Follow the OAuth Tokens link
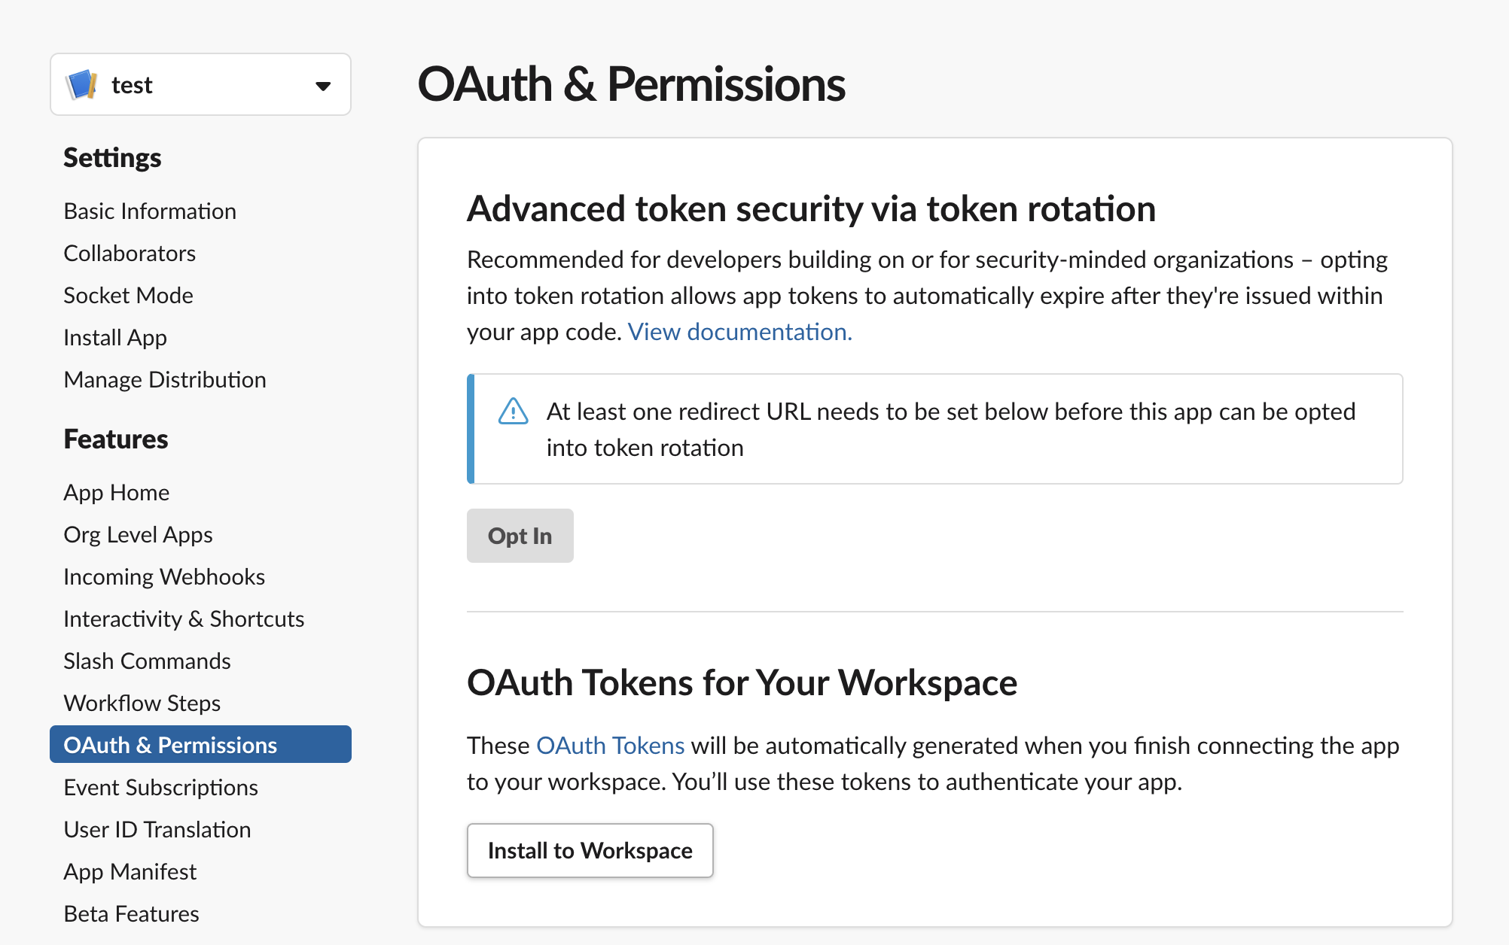This screenshot has height=945, width=1509. 609,745
